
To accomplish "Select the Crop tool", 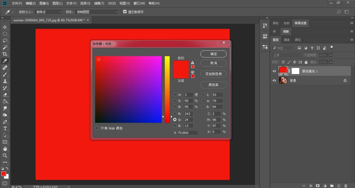I will (5, 54).
